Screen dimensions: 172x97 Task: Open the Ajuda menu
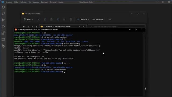pyautogui.click(x=61, y=2)
